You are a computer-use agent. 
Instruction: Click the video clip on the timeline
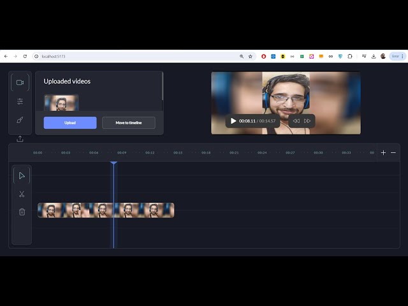click(105, 210)
